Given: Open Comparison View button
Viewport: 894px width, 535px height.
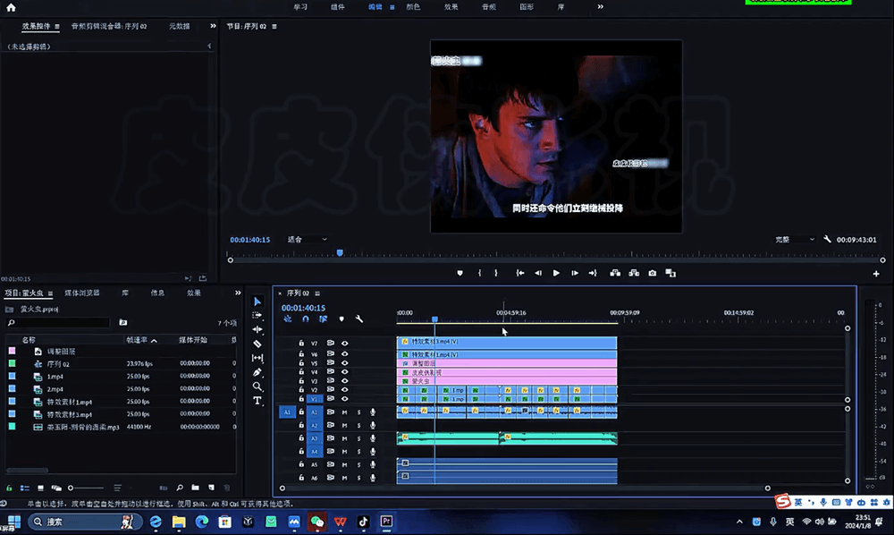Looking at the screenshot, I should [x=670, y=273].
